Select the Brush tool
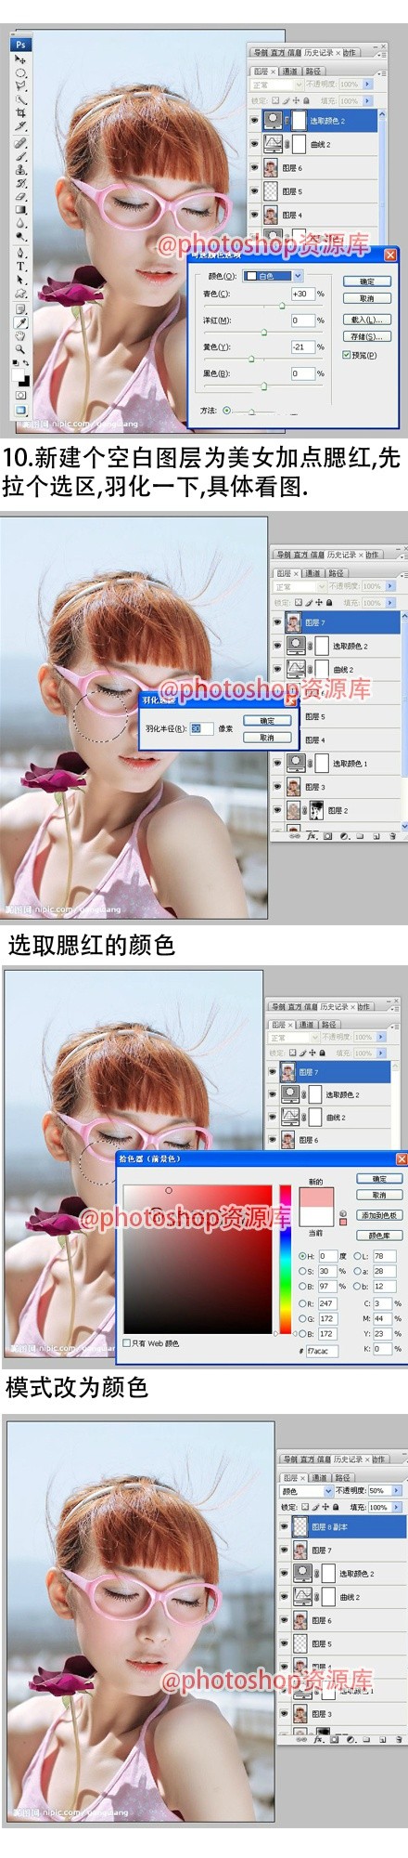Screen dimensions: 408x1858 tap(20, 156)
